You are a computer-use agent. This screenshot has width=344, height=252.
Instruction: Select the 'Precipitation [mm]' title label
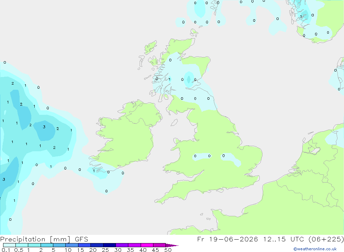tap(35, 239)
